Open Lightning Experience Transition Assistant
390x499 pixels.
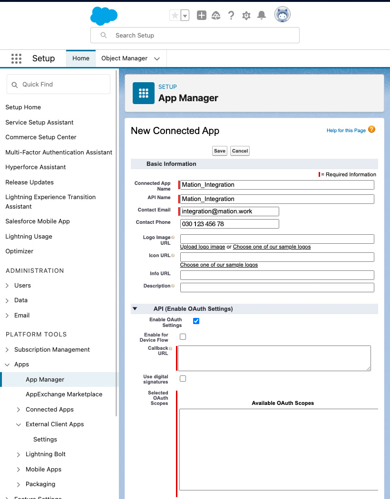(50, 202)
